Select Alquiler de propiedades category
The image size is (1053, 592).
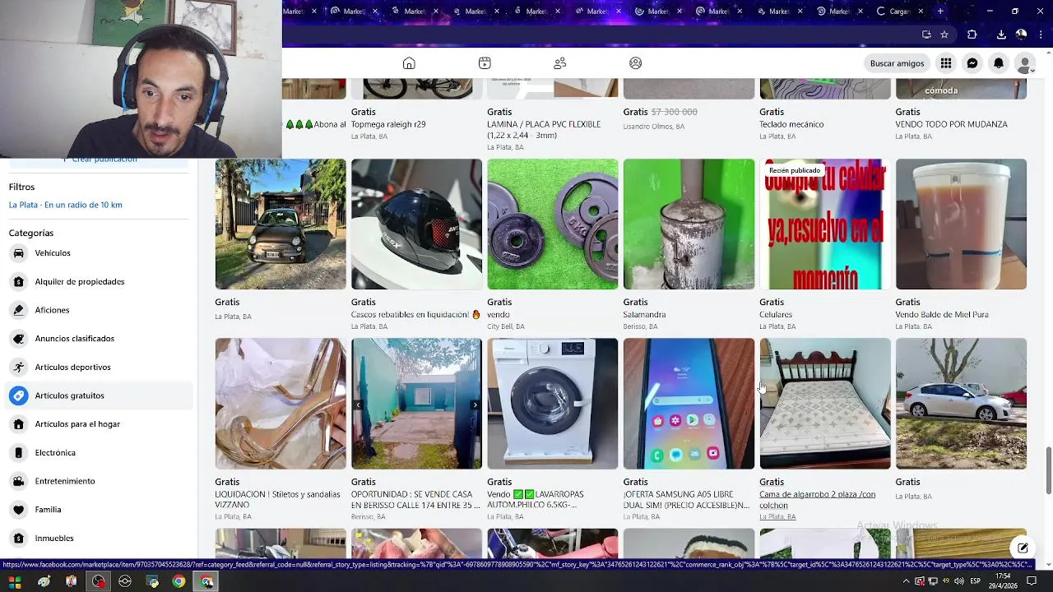point(99,282)
